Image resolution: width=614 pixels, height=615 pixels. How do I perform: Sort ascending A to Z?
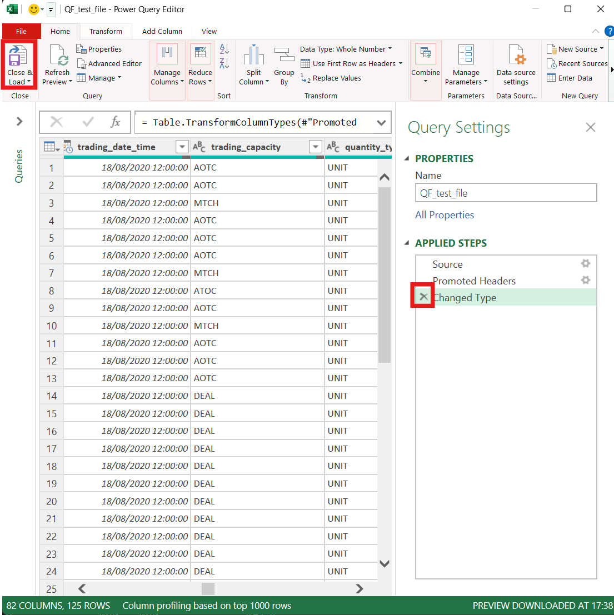(x=224, y=49)
